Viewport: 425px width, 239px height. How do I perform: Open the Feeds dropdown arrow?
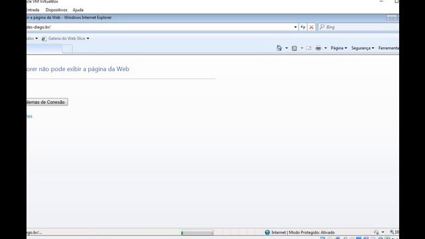pyautogui.click(x=301, y=48)
